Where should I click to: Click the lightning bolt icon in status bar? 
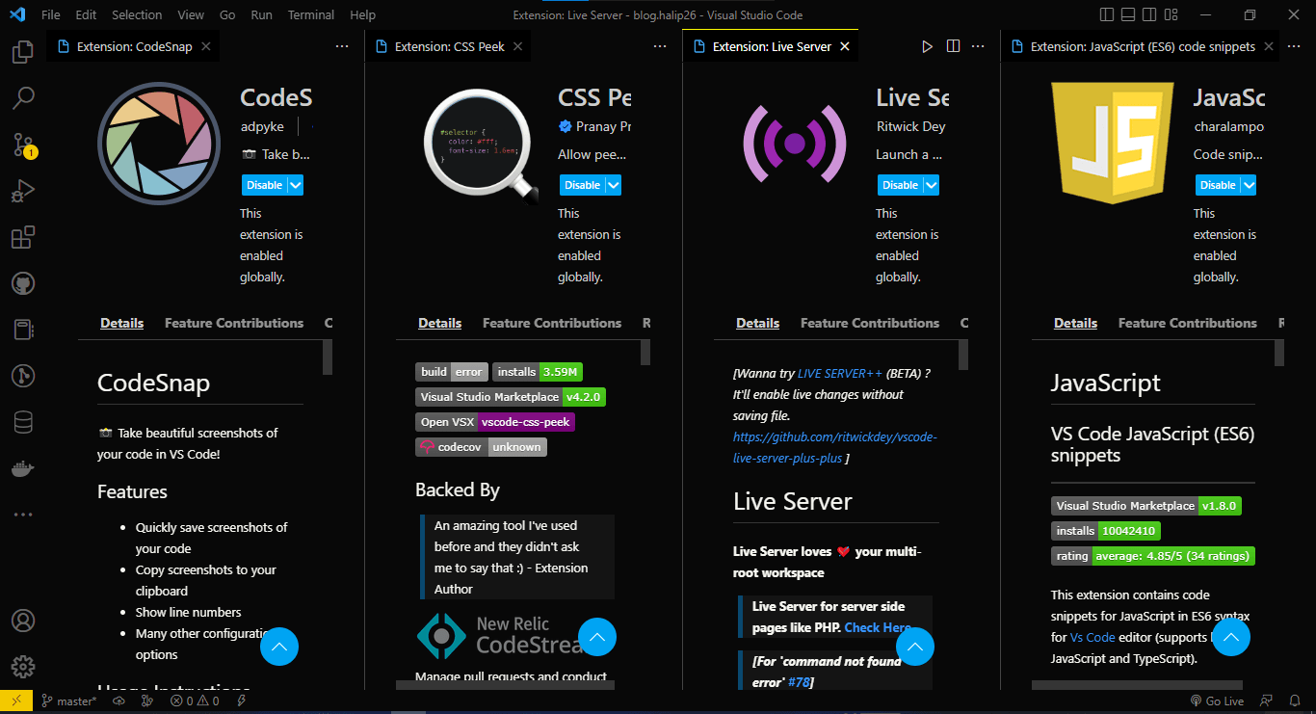[x=242, y=701]
